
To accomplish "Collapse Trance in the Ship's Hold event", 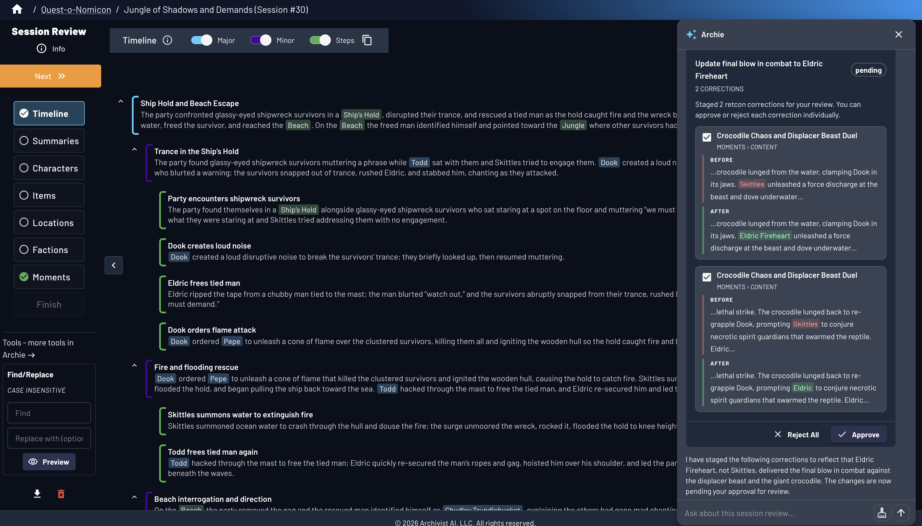I will pyautogui.click(x=134, y=149).
